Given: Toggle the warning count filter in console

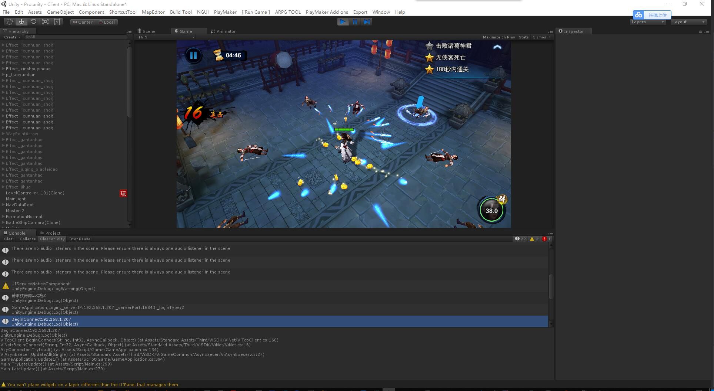Looking at the screenshot, I should (x=534, y=239).
